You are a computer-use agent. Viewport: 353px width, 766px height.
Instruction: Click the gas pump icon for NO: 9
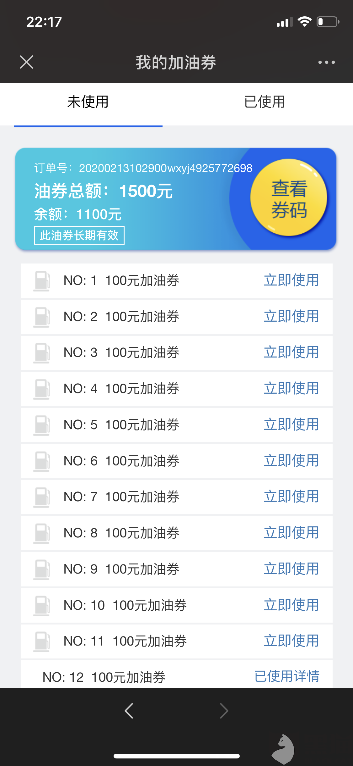click(42, 569)
